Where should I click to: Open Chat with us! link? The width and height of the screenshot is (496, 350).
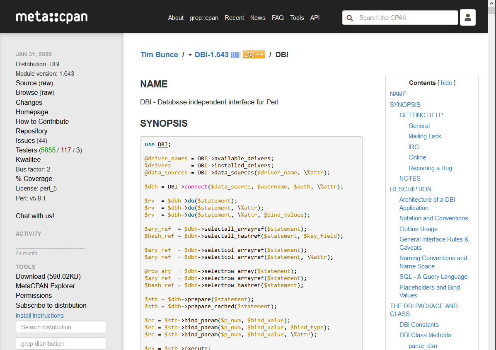[x=35, y=216]
